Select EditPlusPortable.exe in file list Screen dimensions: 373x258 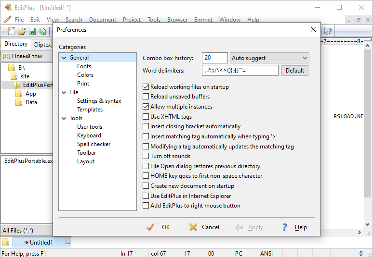pos(28,161)
